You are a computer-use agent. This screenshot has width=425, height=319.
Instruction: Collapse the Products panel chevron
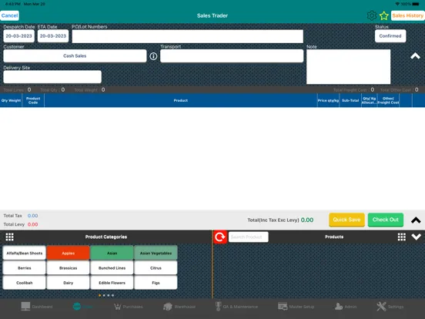tap(416, 237)
